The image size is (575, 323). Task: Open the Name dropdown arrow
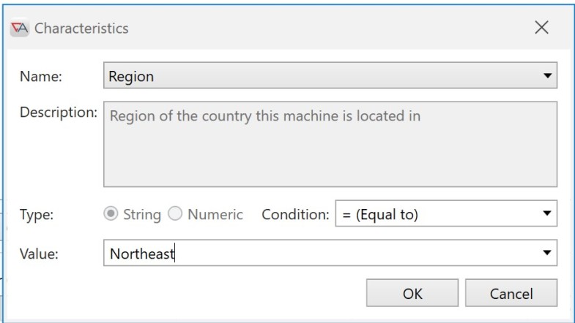click(x=547, y=76)
